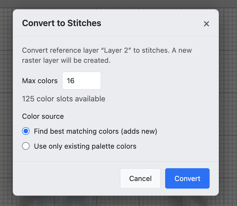
Task: Click the radio circle next to adds new
Action: [26, 131]
